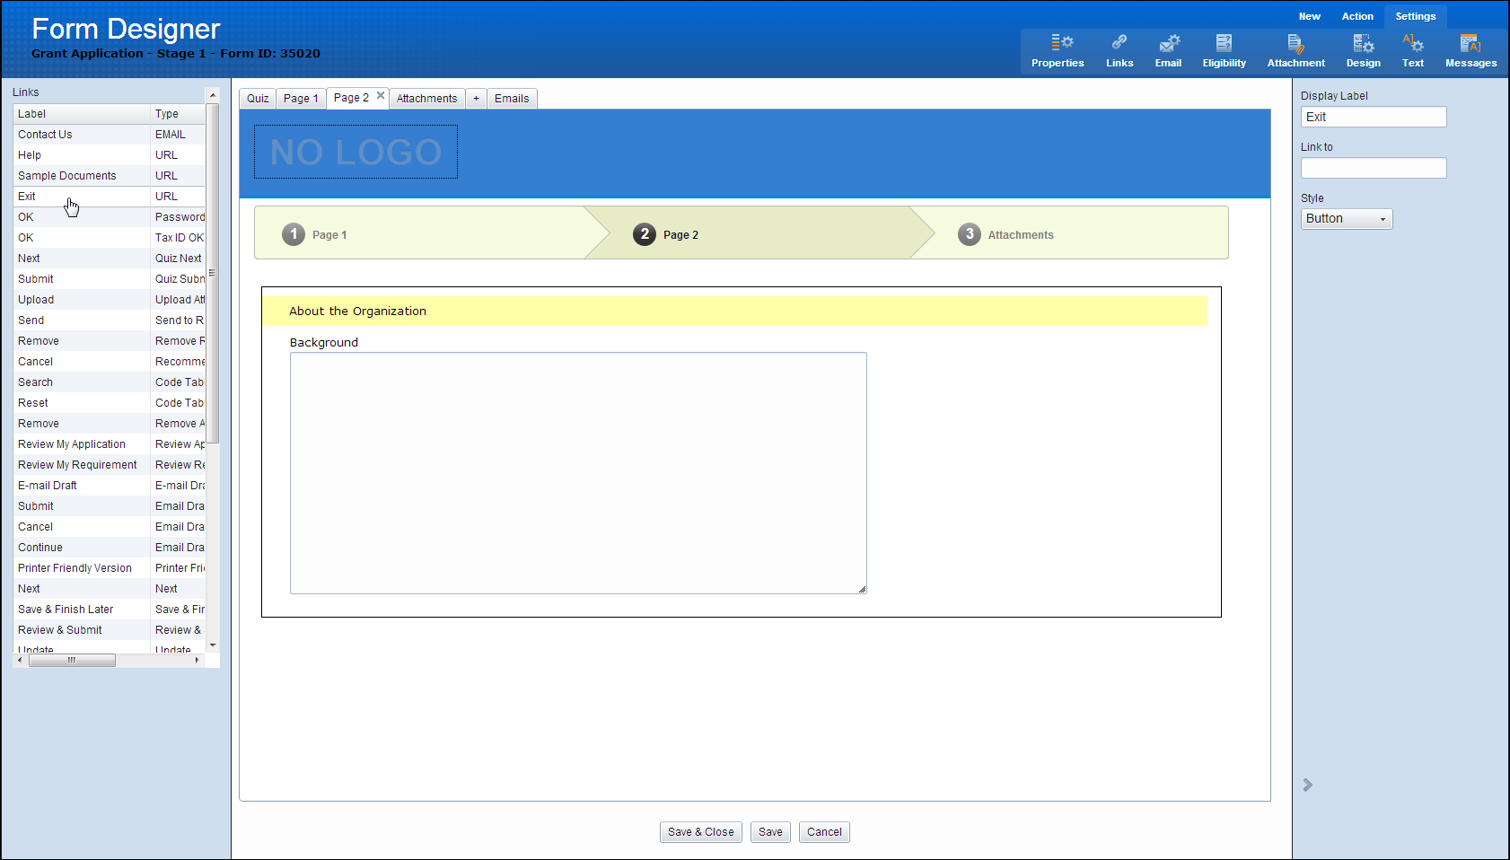The image size is (1510, 860).
Task: Click the Design toolbar icon
Action: 1363,43
